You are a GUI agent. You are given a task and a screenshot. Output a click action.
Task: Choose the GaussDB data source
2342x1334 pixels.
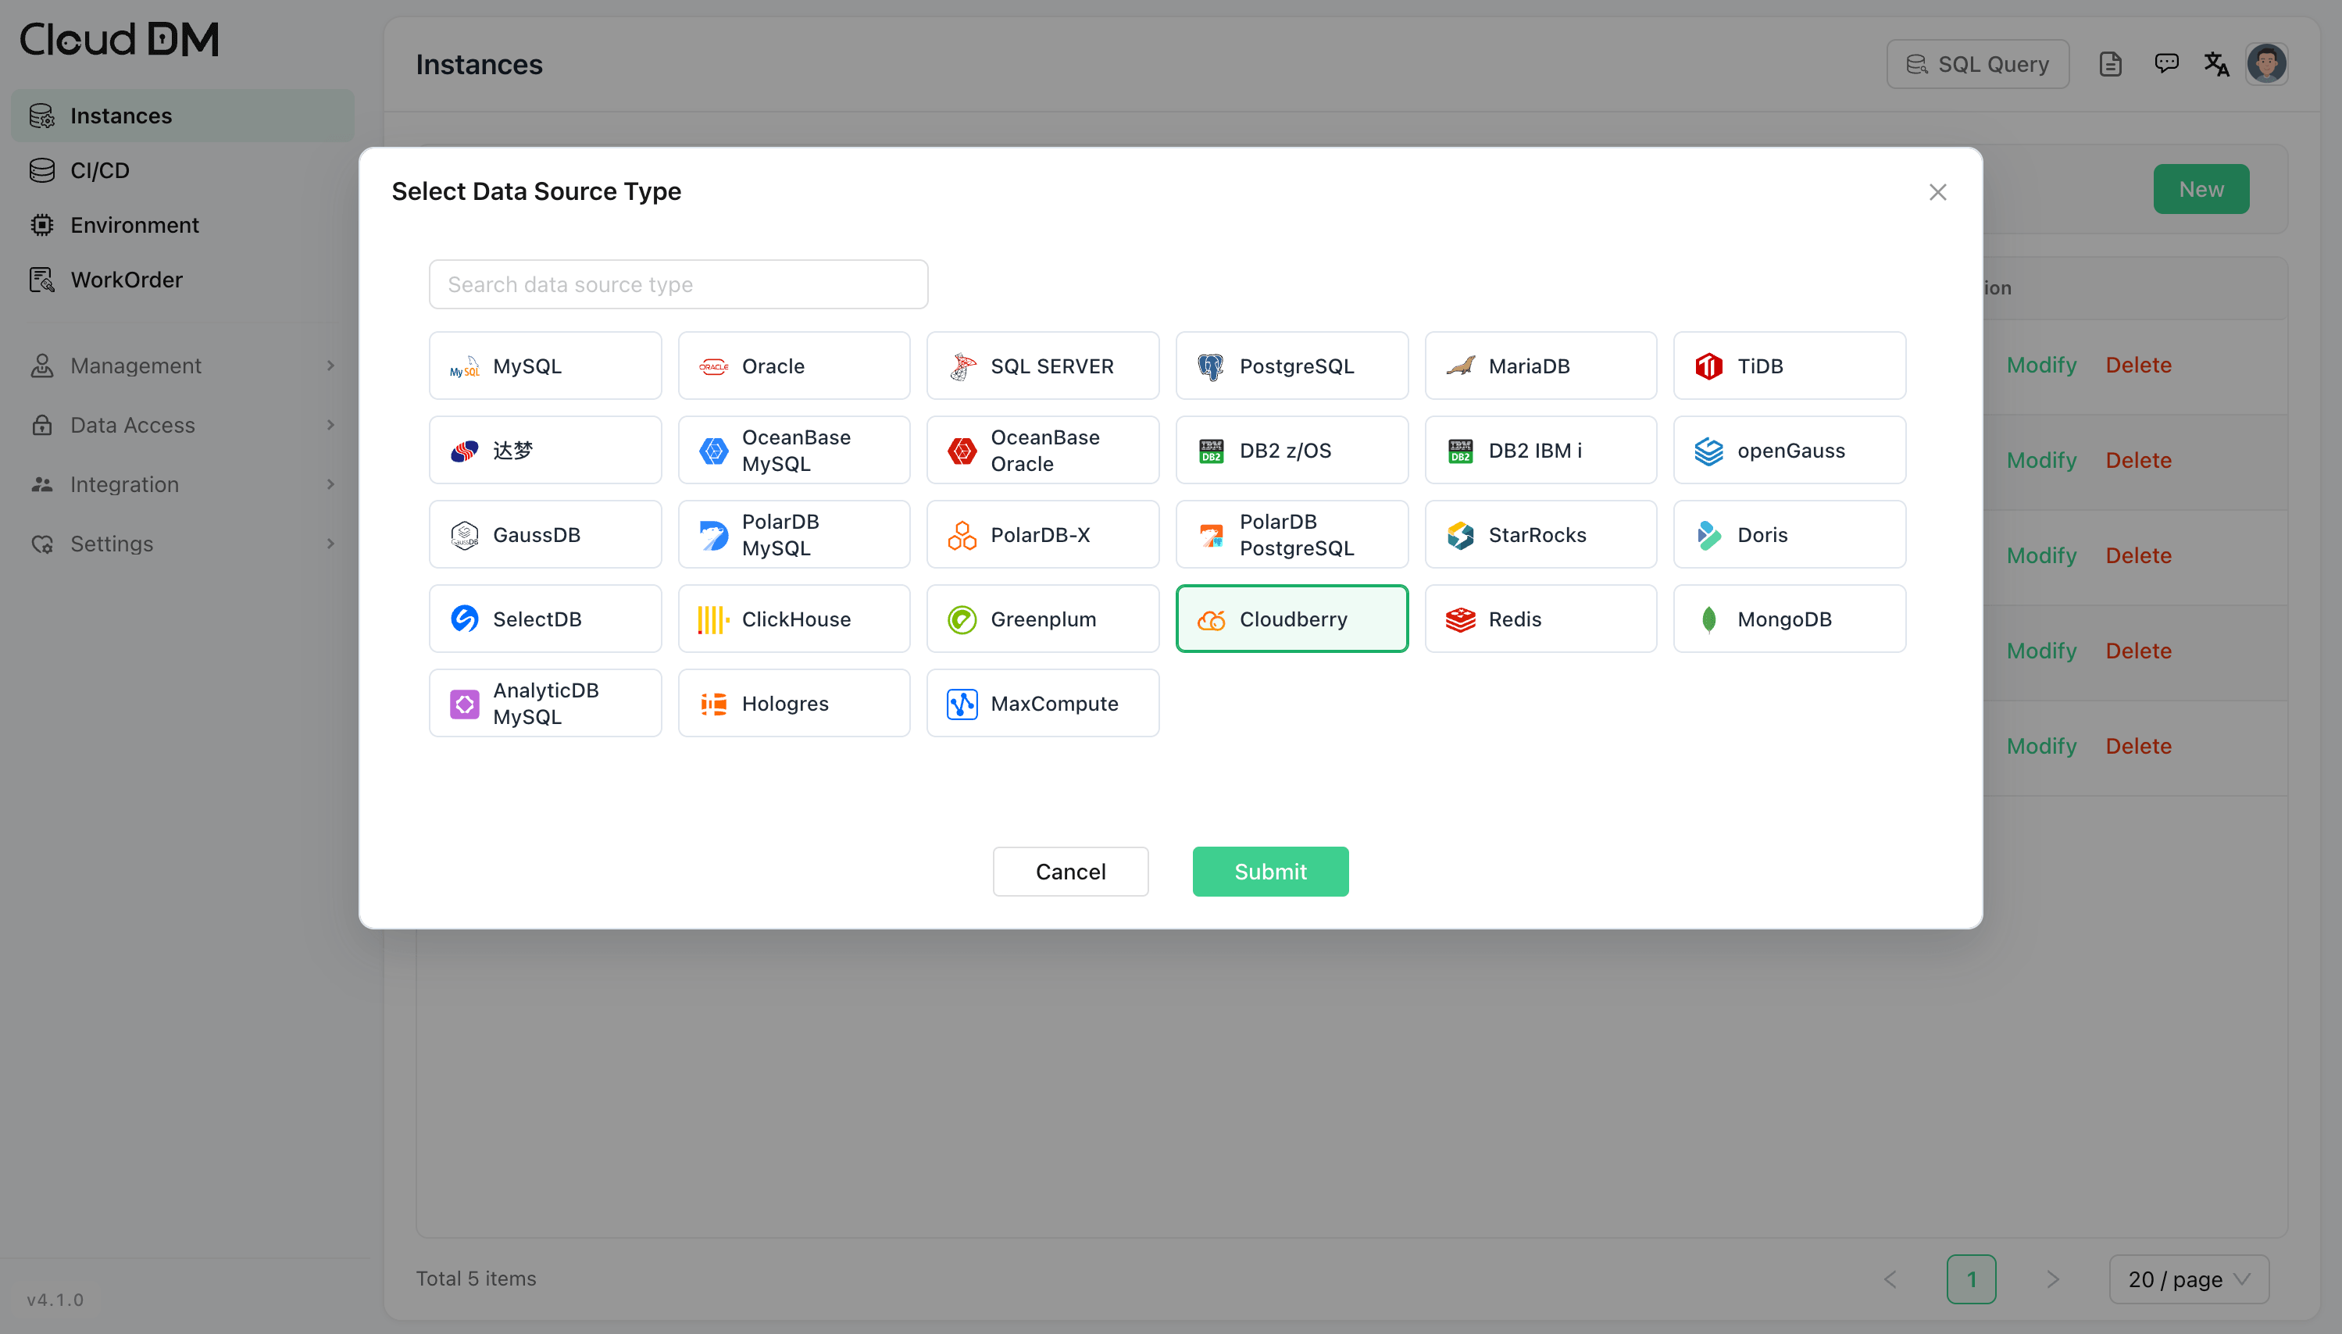(545, 534)
